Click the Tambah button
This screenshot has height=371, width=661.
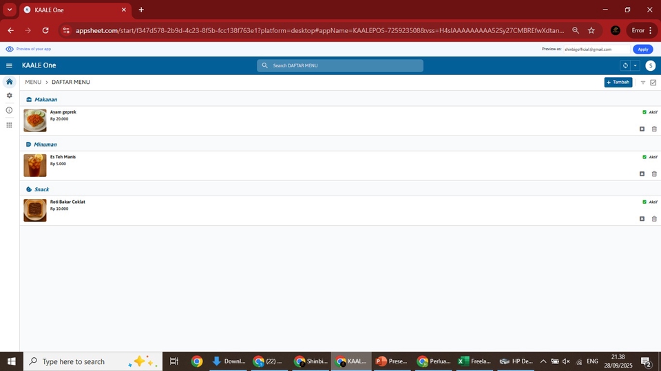(618, 83)
